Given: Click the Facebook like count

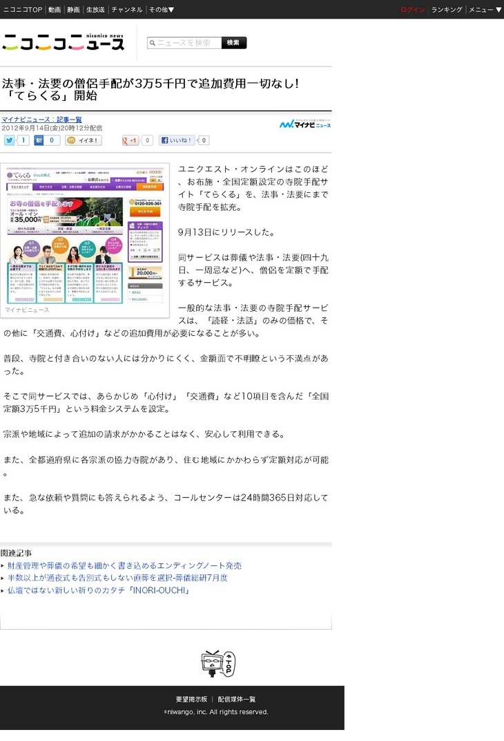Looking at the screenshot, I should coord(204,140).
